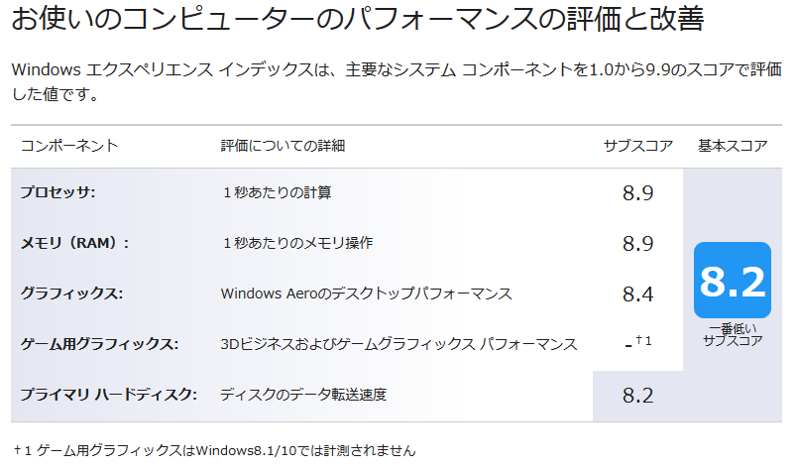Select the プロセッサ row label
This screenshot has height=470, width=796.
coord(57,192)
